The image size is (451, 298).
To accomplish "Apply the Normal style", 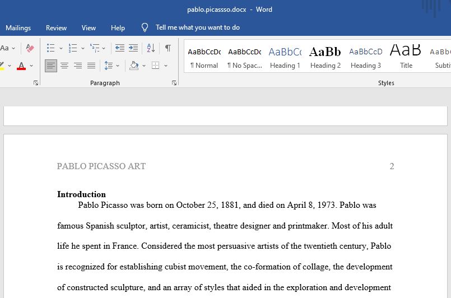I will (204, 58).
